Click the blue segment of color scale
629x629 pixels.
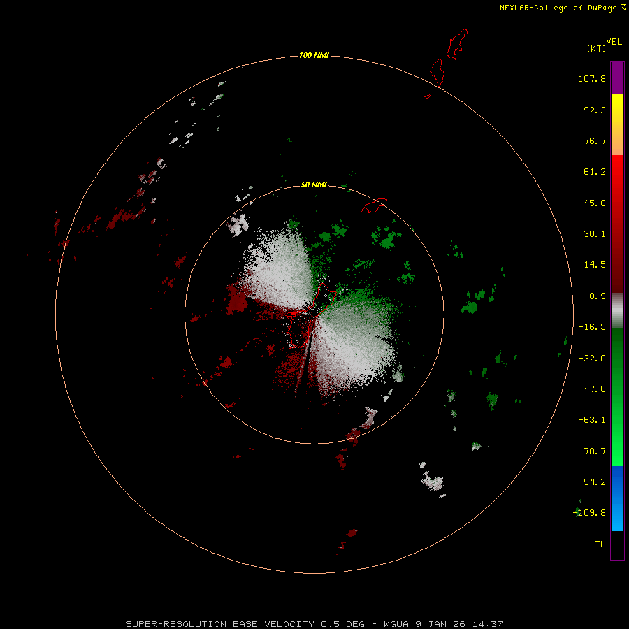(617, 498)
